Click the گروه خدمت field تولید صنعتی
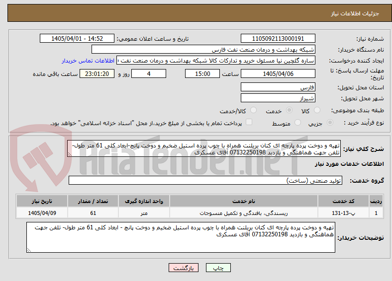This screenshot has height=281, width=392. [205, 180]
